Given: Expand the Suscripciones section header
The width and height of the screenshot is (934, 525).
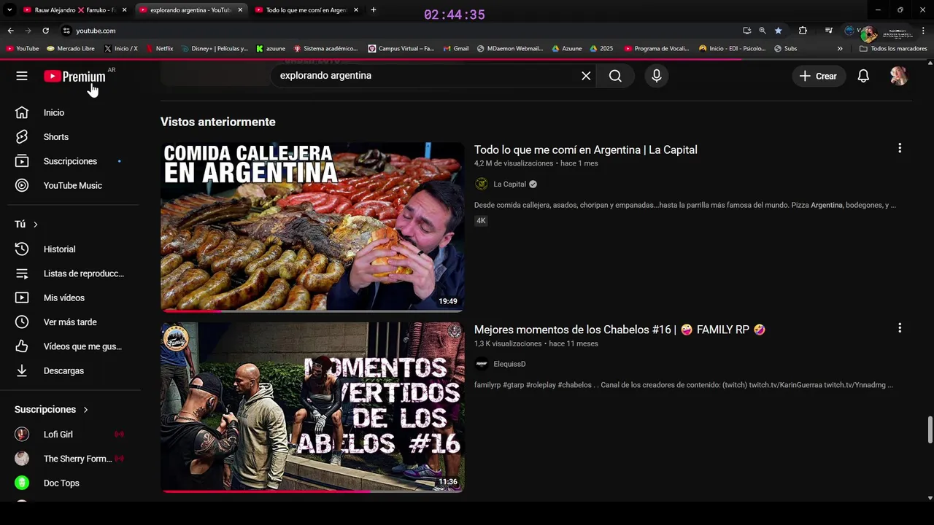Looking at the screenshot, I should [51, 410].
